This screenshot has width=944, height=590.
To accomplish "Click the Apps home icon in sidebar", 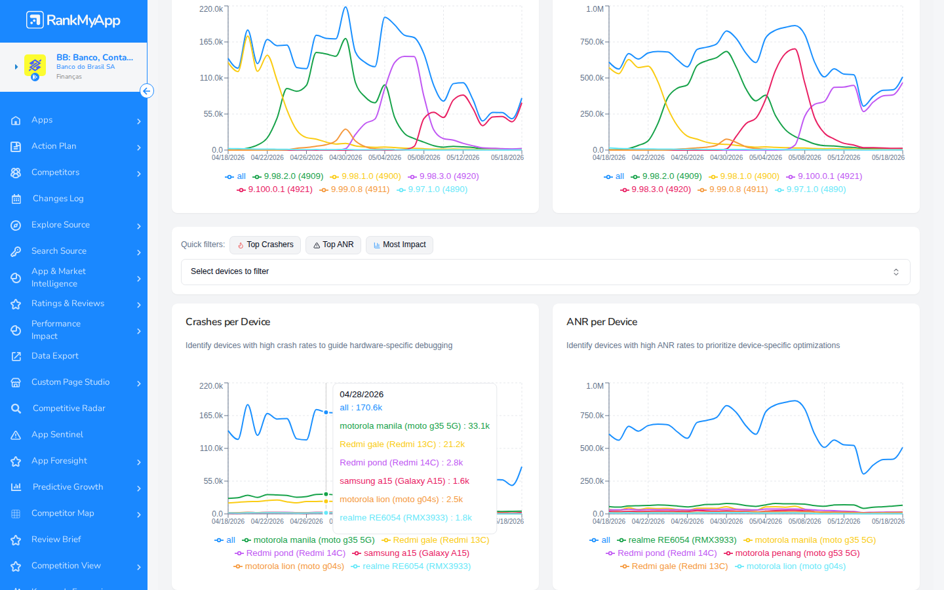I will [16, 121].
